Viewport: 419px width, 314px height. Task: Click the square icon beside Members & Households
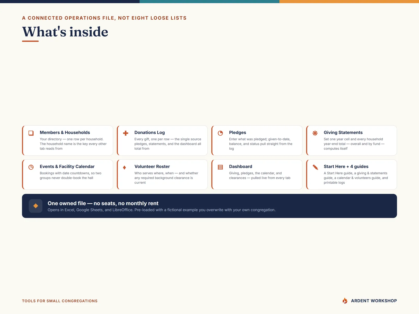31,133
